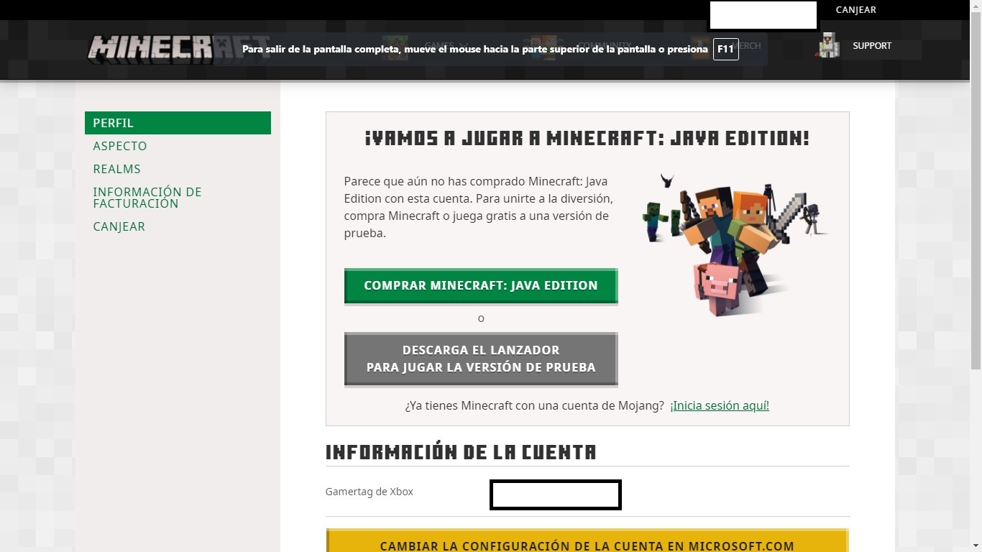
Task: Click COMPRAR MINECRAFT: JAVA EDITION button
Action: [481, 286]
